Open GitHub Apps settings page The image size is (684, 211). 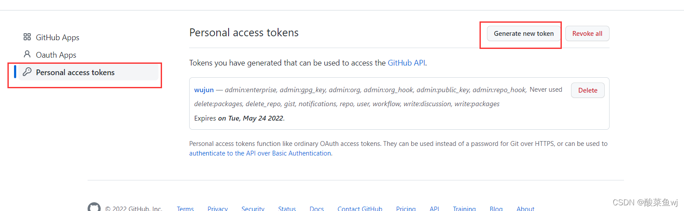point(57,38)
